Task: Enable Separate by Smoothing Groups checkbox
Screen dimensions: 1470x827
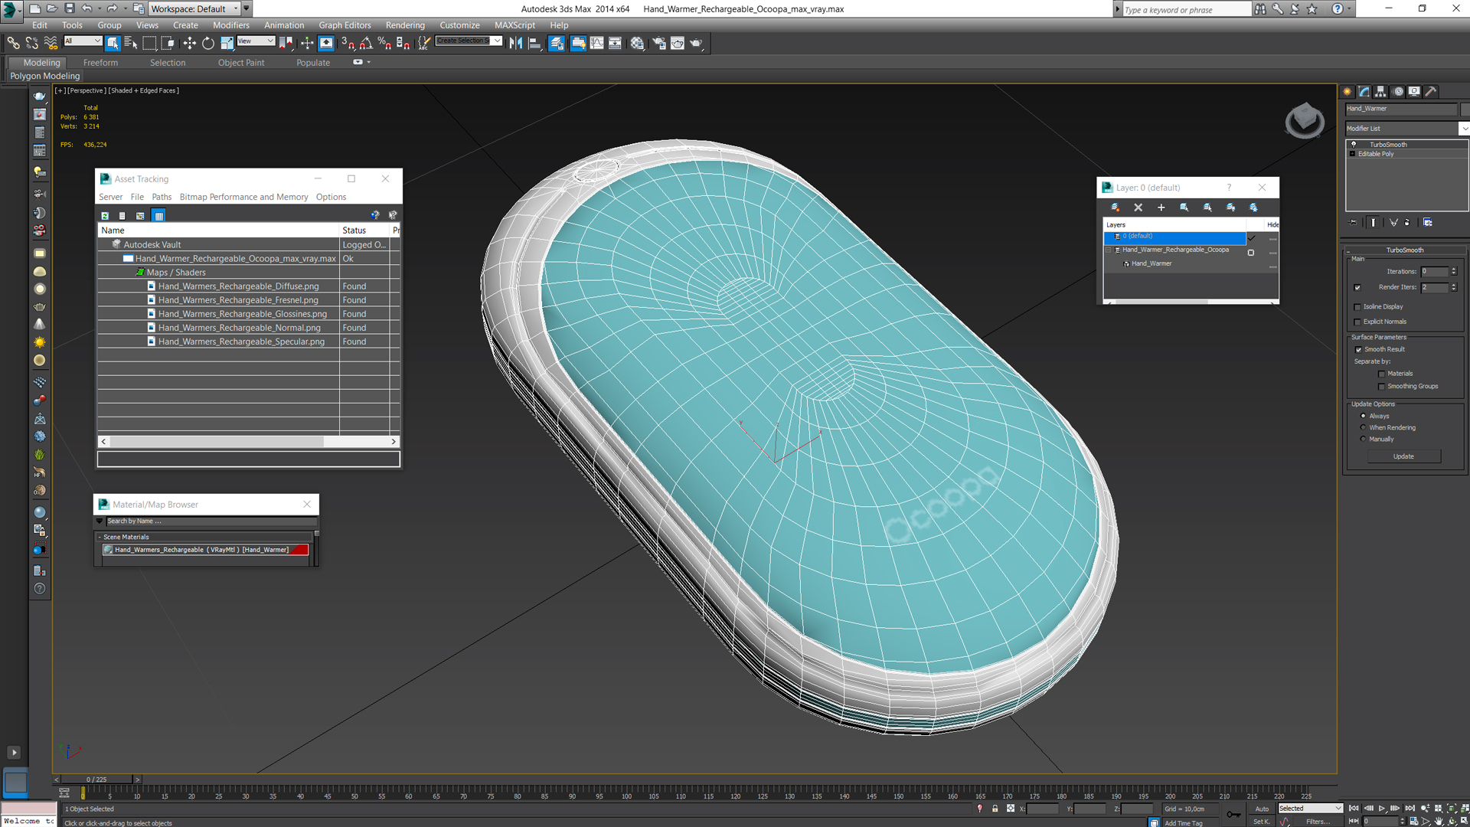Action: click(x=1381, y=387)
